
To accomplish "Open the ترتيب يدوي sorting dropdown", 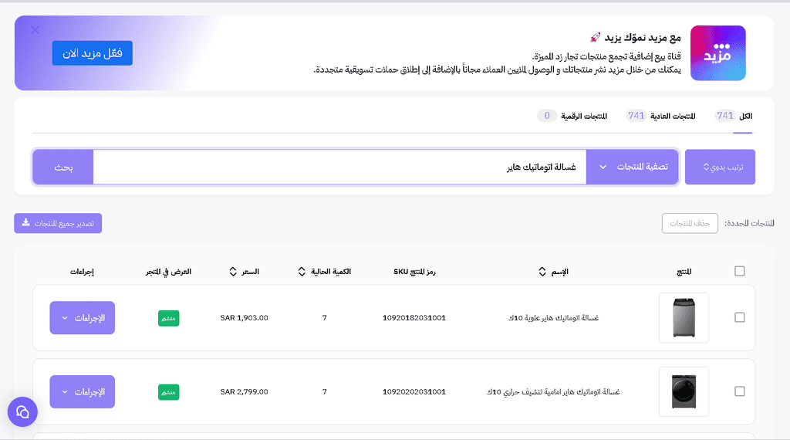I will coord(720,167).
